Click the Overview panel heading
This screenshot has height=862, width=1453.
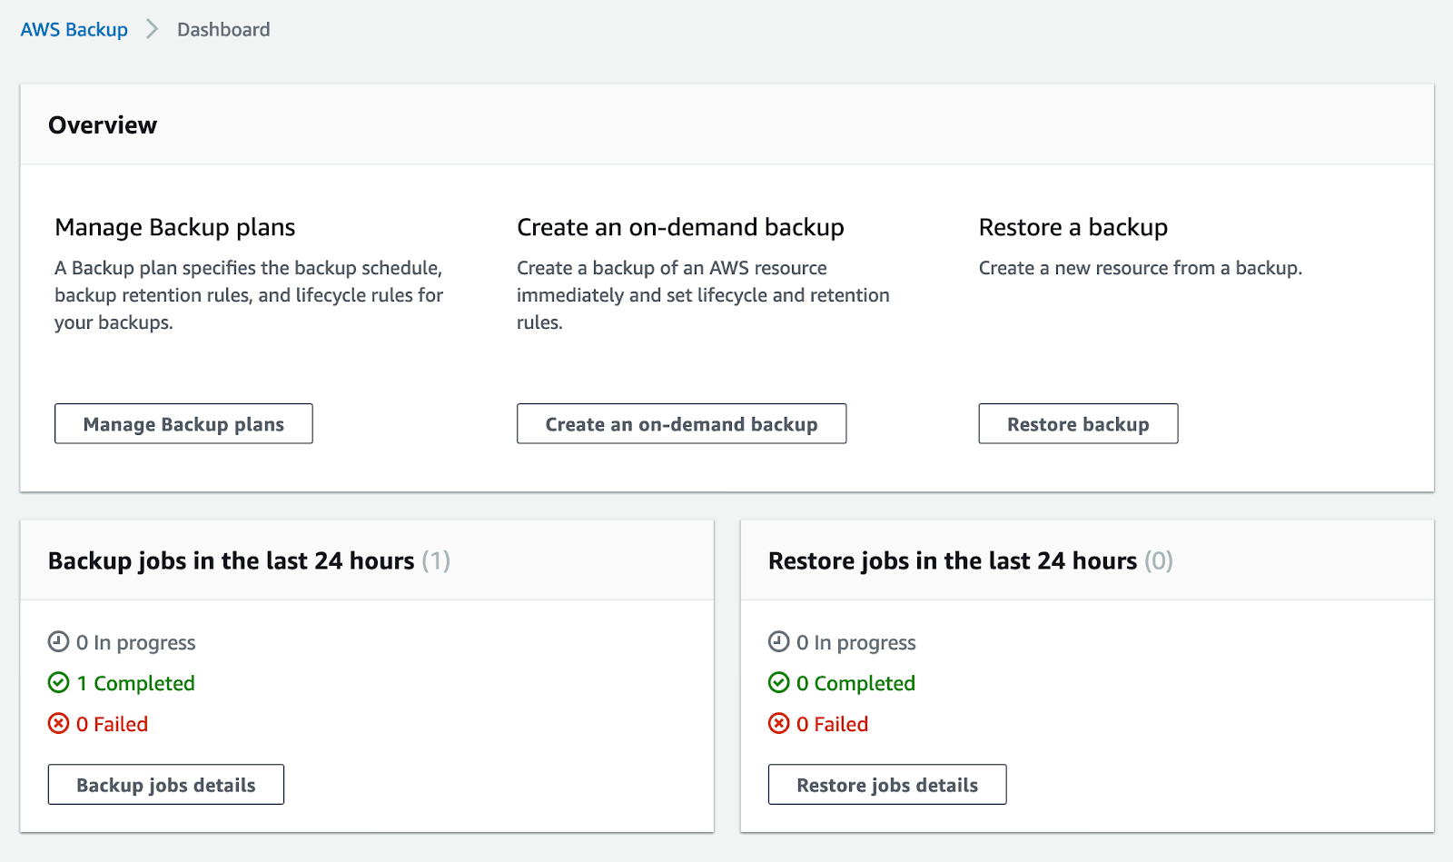point(103,125)
